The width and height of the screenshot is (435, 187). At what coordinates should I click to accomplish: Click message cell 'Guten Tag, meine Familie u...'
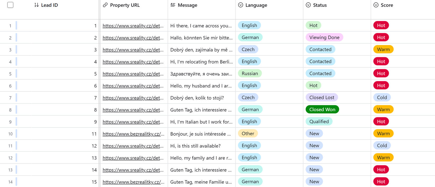(202, 182)
